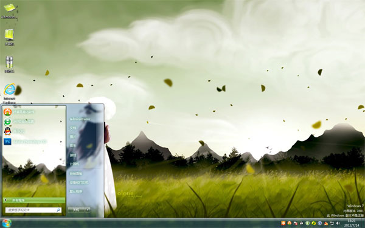The width and height of the screenshot is (365, 228).
Task: Click the blue circular tray icon
Action: 319,223
